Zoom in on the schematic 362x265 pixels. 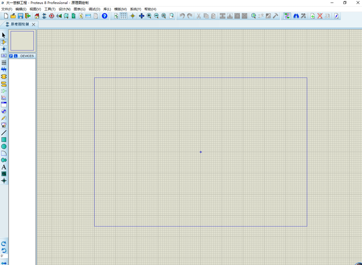149,16
